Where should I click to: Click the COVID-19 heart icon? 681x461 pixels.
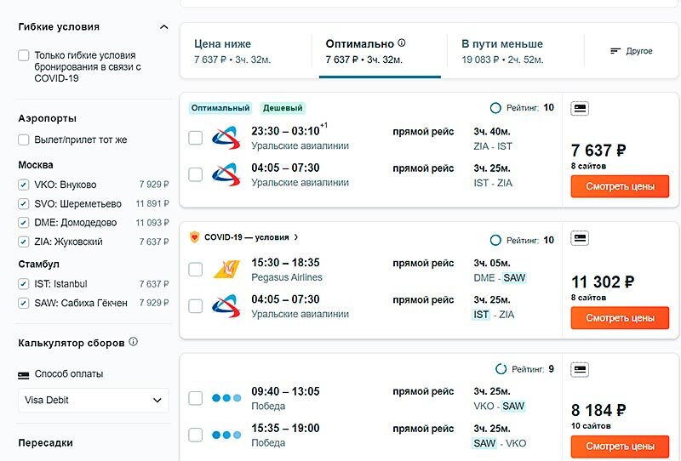pos(195,237)
